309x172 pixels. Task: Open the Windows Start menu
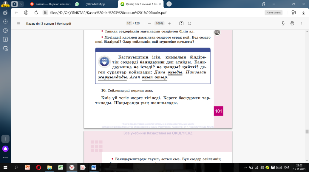(x=5, y=168)
